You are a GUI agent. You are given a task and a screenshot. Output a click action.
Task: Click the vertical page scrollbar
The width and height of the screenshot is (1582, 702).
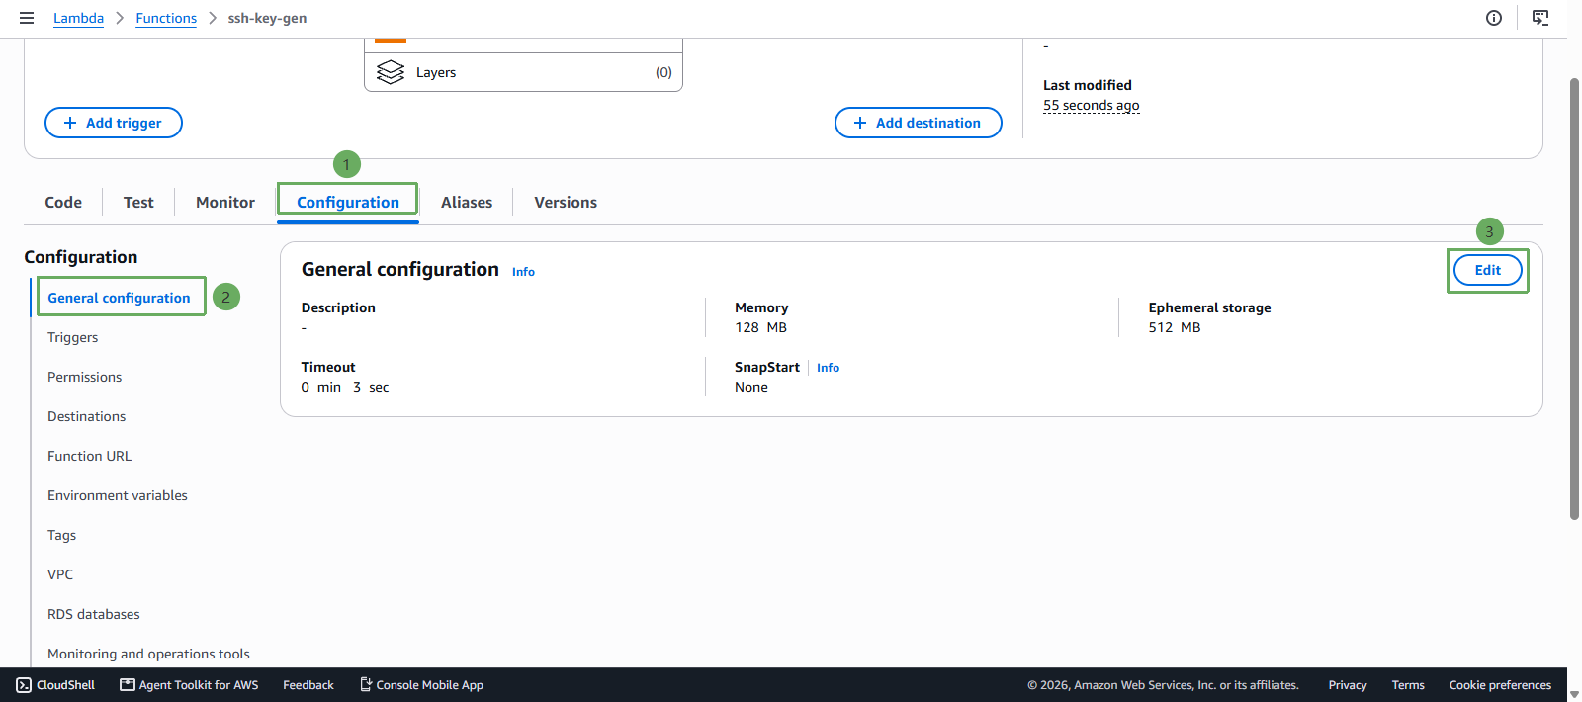[1574, 299]
